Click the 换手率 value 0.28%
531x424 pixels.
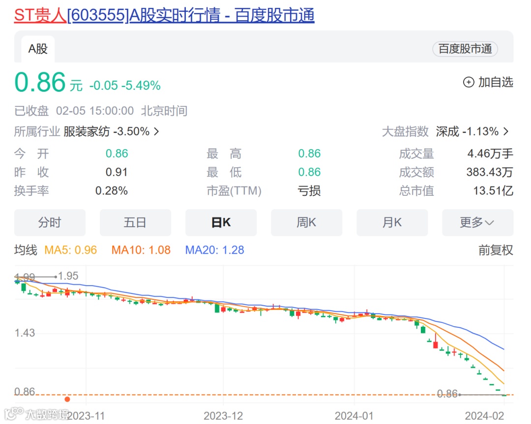pyautogui.click(x=112, y=191)
